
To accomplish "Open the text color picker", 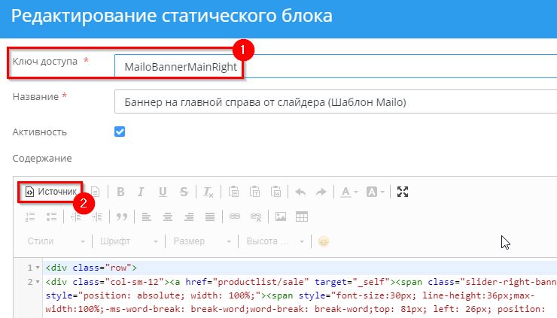I will pyautogui.click(x=349, y=192).
